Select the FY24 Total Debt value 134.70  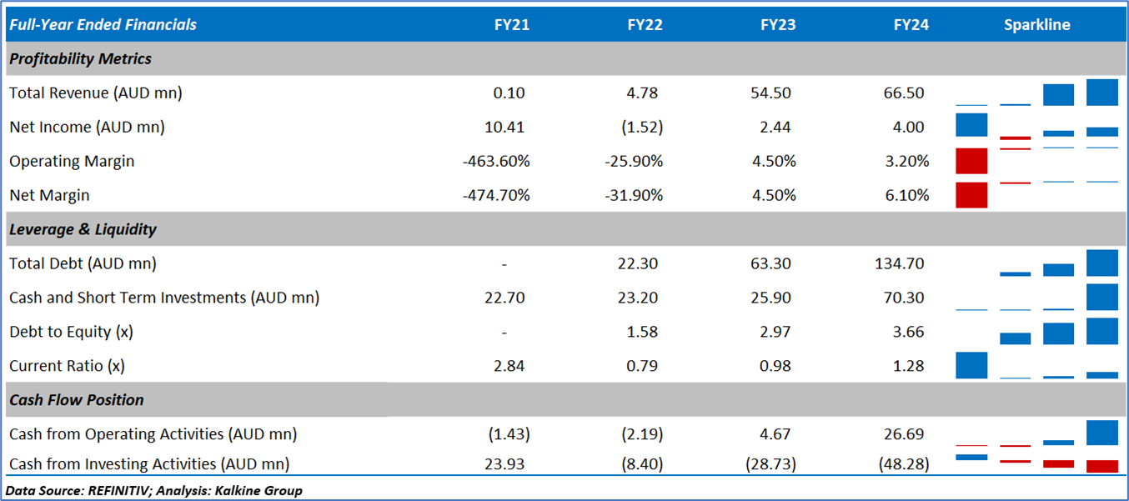pyautogui.click(x=902, y=264)
